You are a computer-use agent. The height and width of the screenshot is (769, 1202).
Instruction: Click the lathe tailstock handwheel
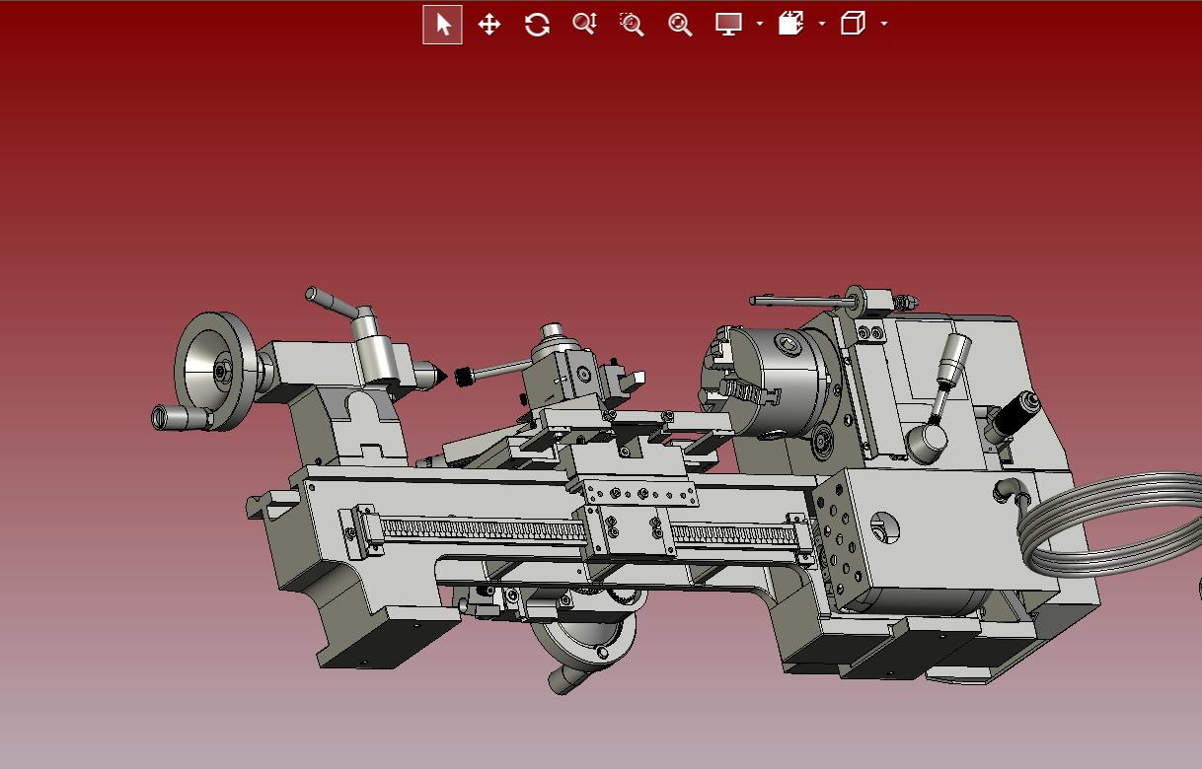tap(213, 371)
